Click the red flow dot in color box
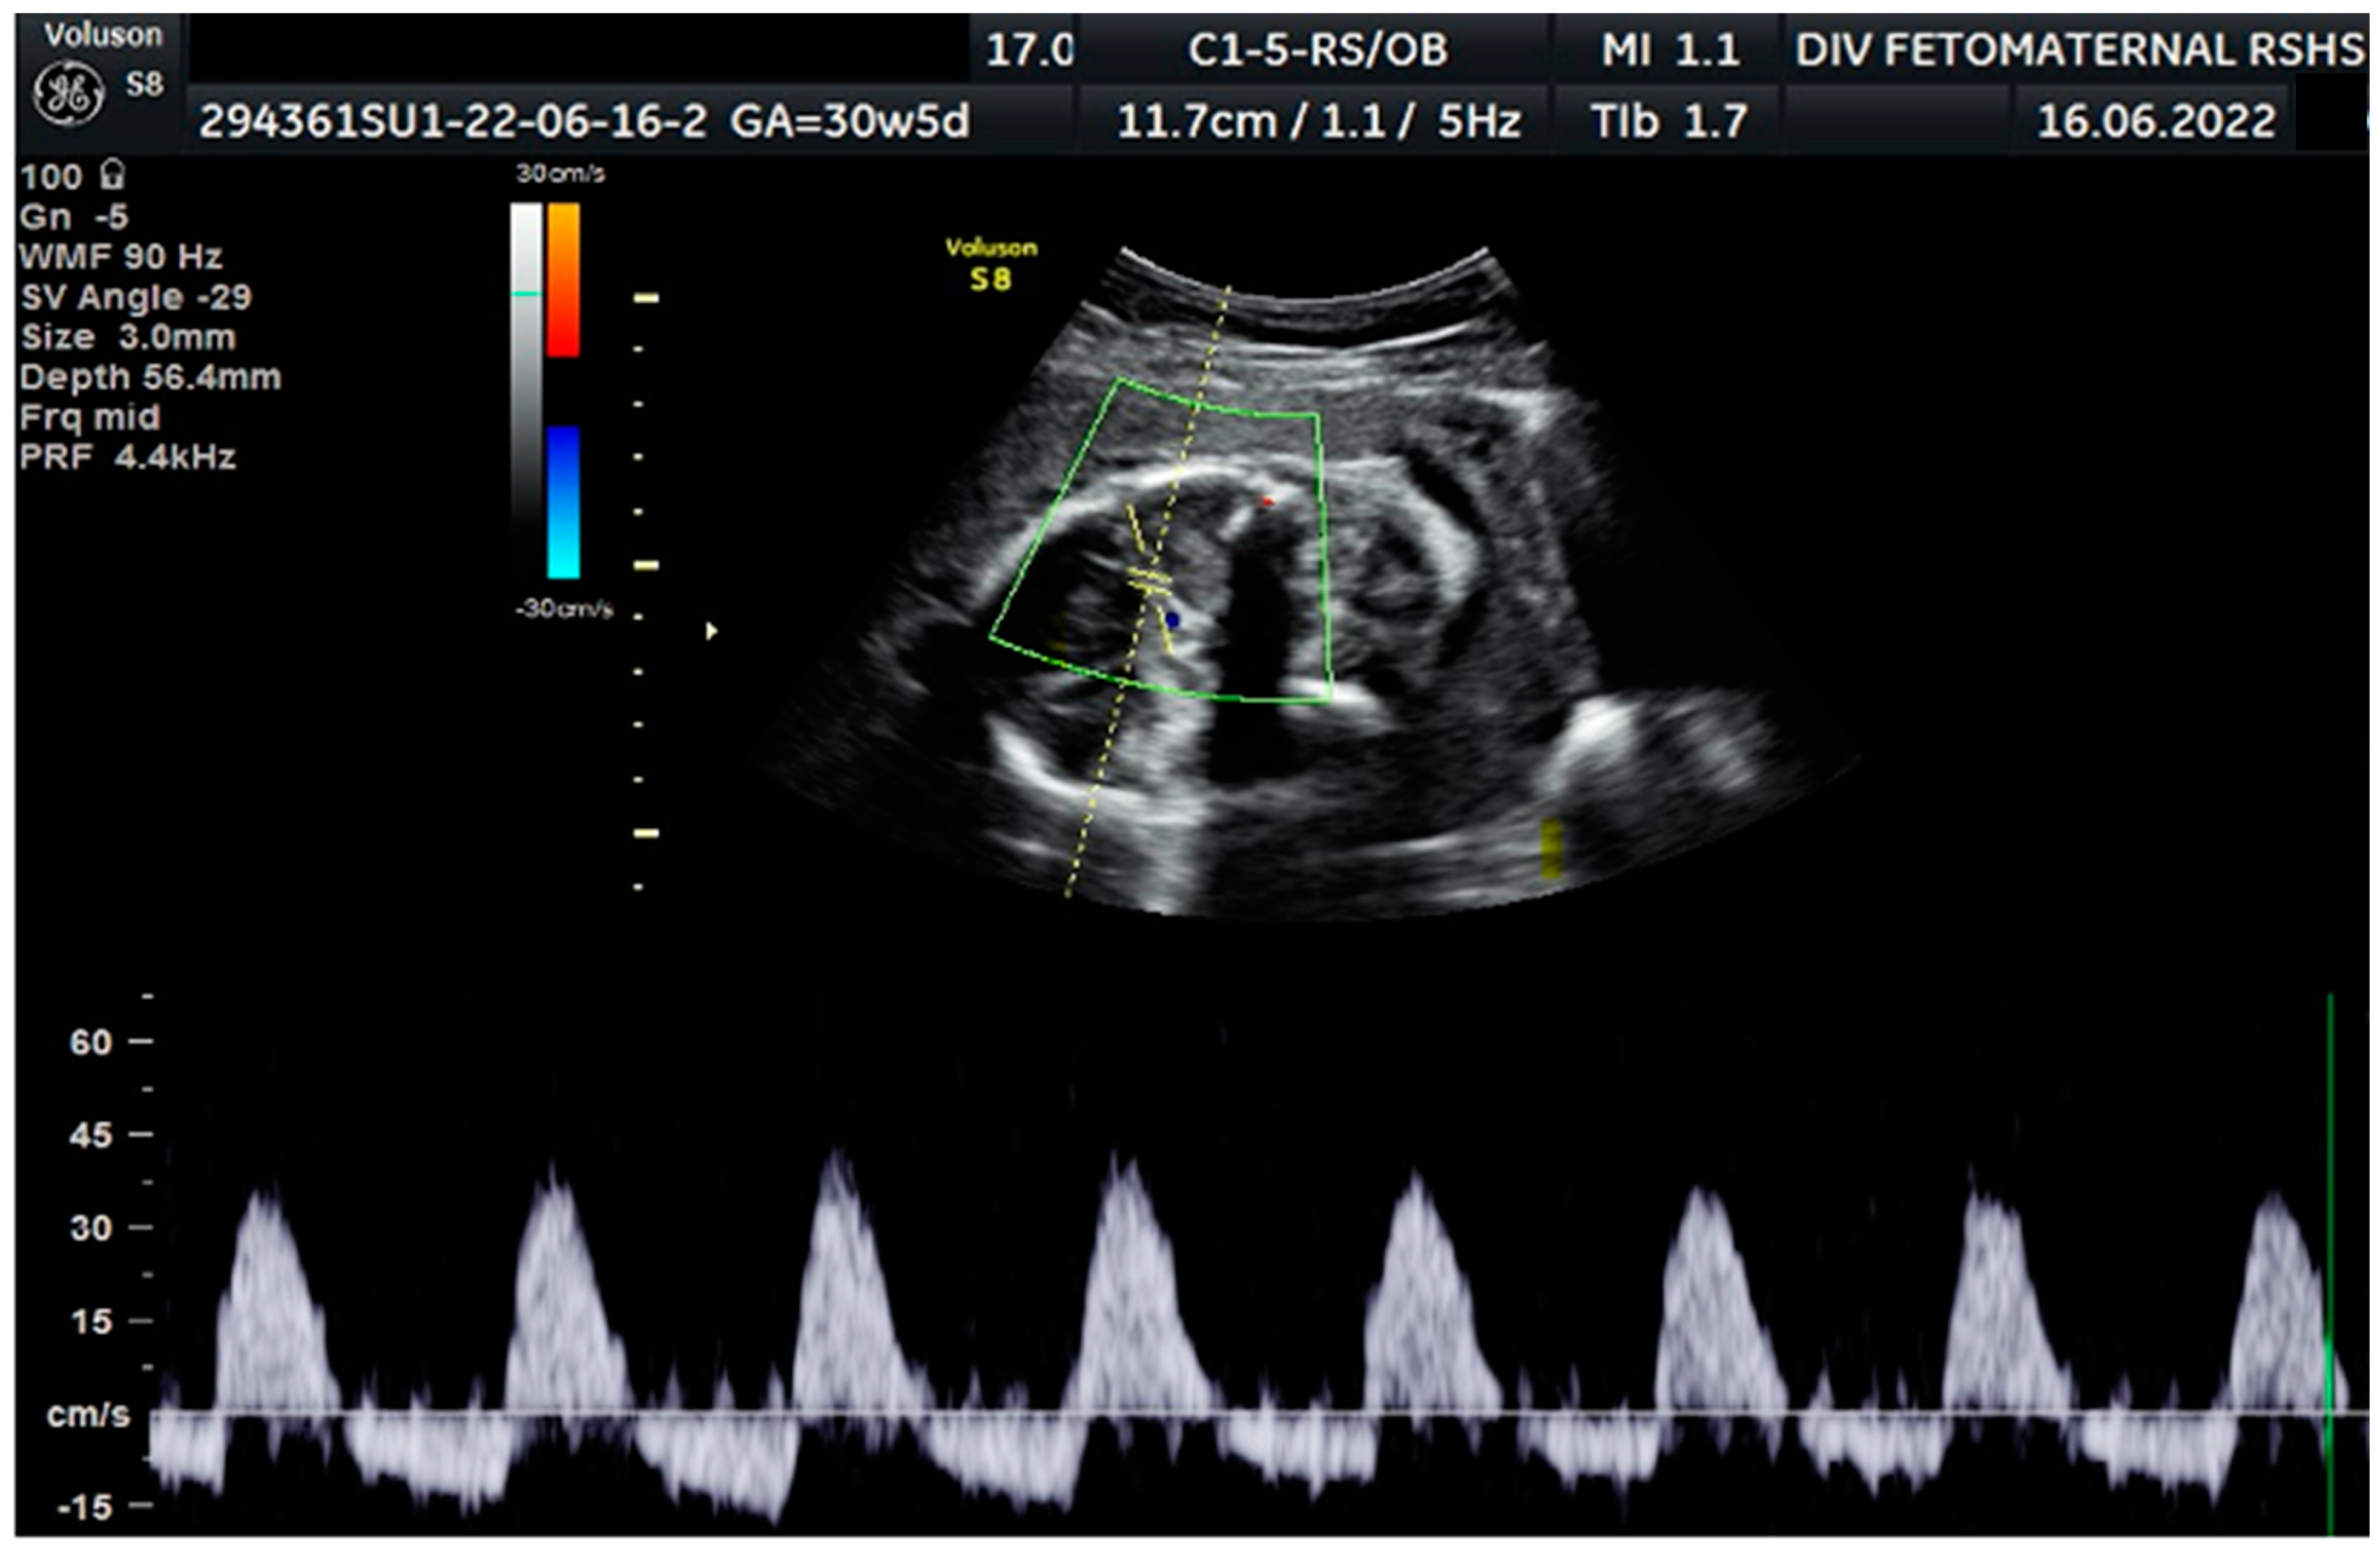The width and height of the screenshot is (2380, 1548). 1267,501
